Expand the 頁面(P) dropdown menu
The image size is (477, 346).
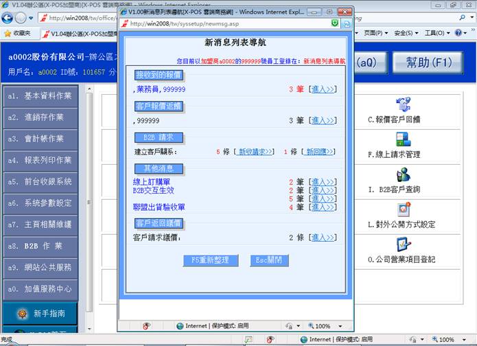[x=376, y=33]
